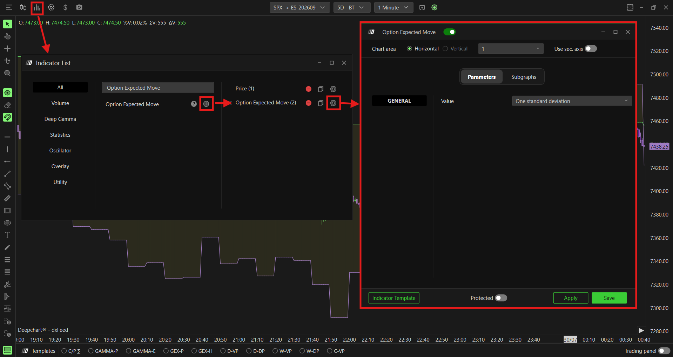The image size is (673, 357).
Task: Select the Utility indicator category
Action: tap(60, 182)
